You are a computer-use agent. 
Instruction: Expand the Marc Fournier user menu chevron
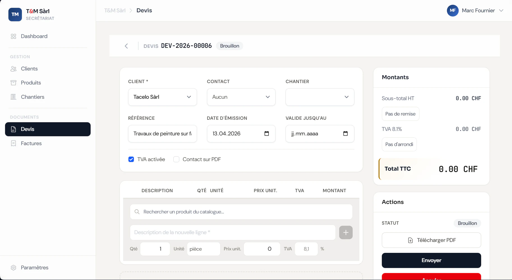click(501, 11)
